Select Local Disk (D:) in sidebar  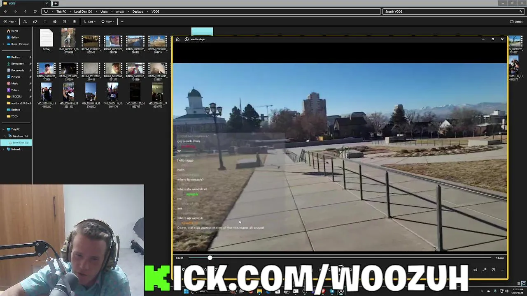click(16, 143)
